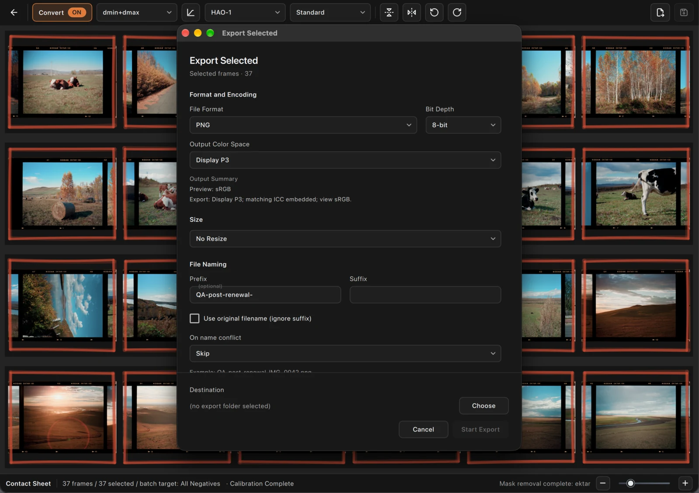Rotate clockwise using the toolbar icon

[457, 12]
